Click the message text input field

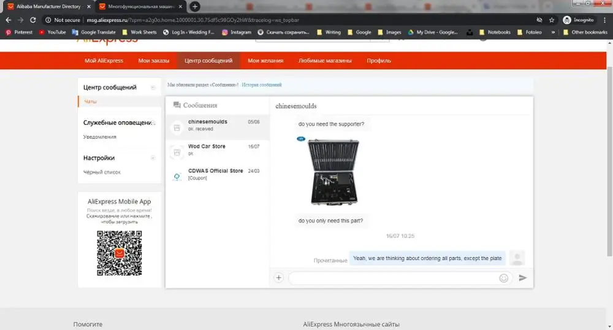pos(393,278)
